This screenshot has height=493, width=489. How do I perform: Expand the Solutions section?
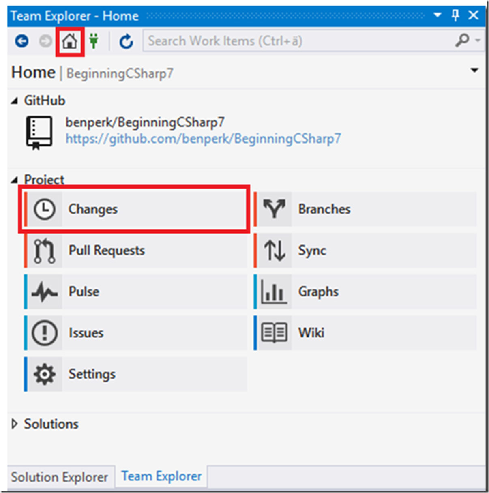coord(15,424)
